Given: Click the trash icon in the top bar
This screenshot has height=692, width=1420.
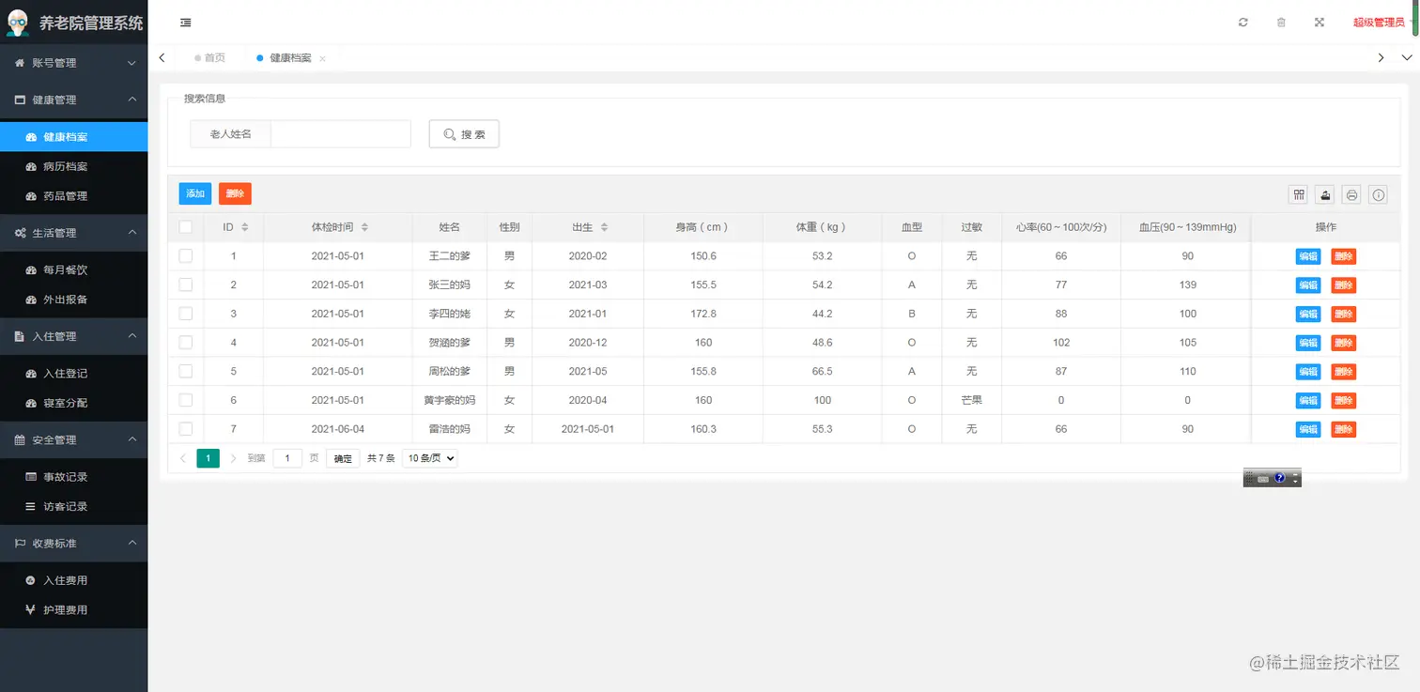Looking at the screenshot, I should (1281, 23).
